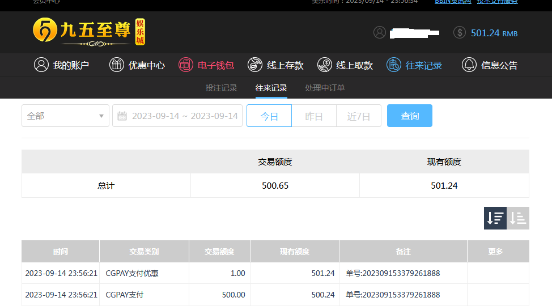Click the 备注 column header

[x=403, y=252]
